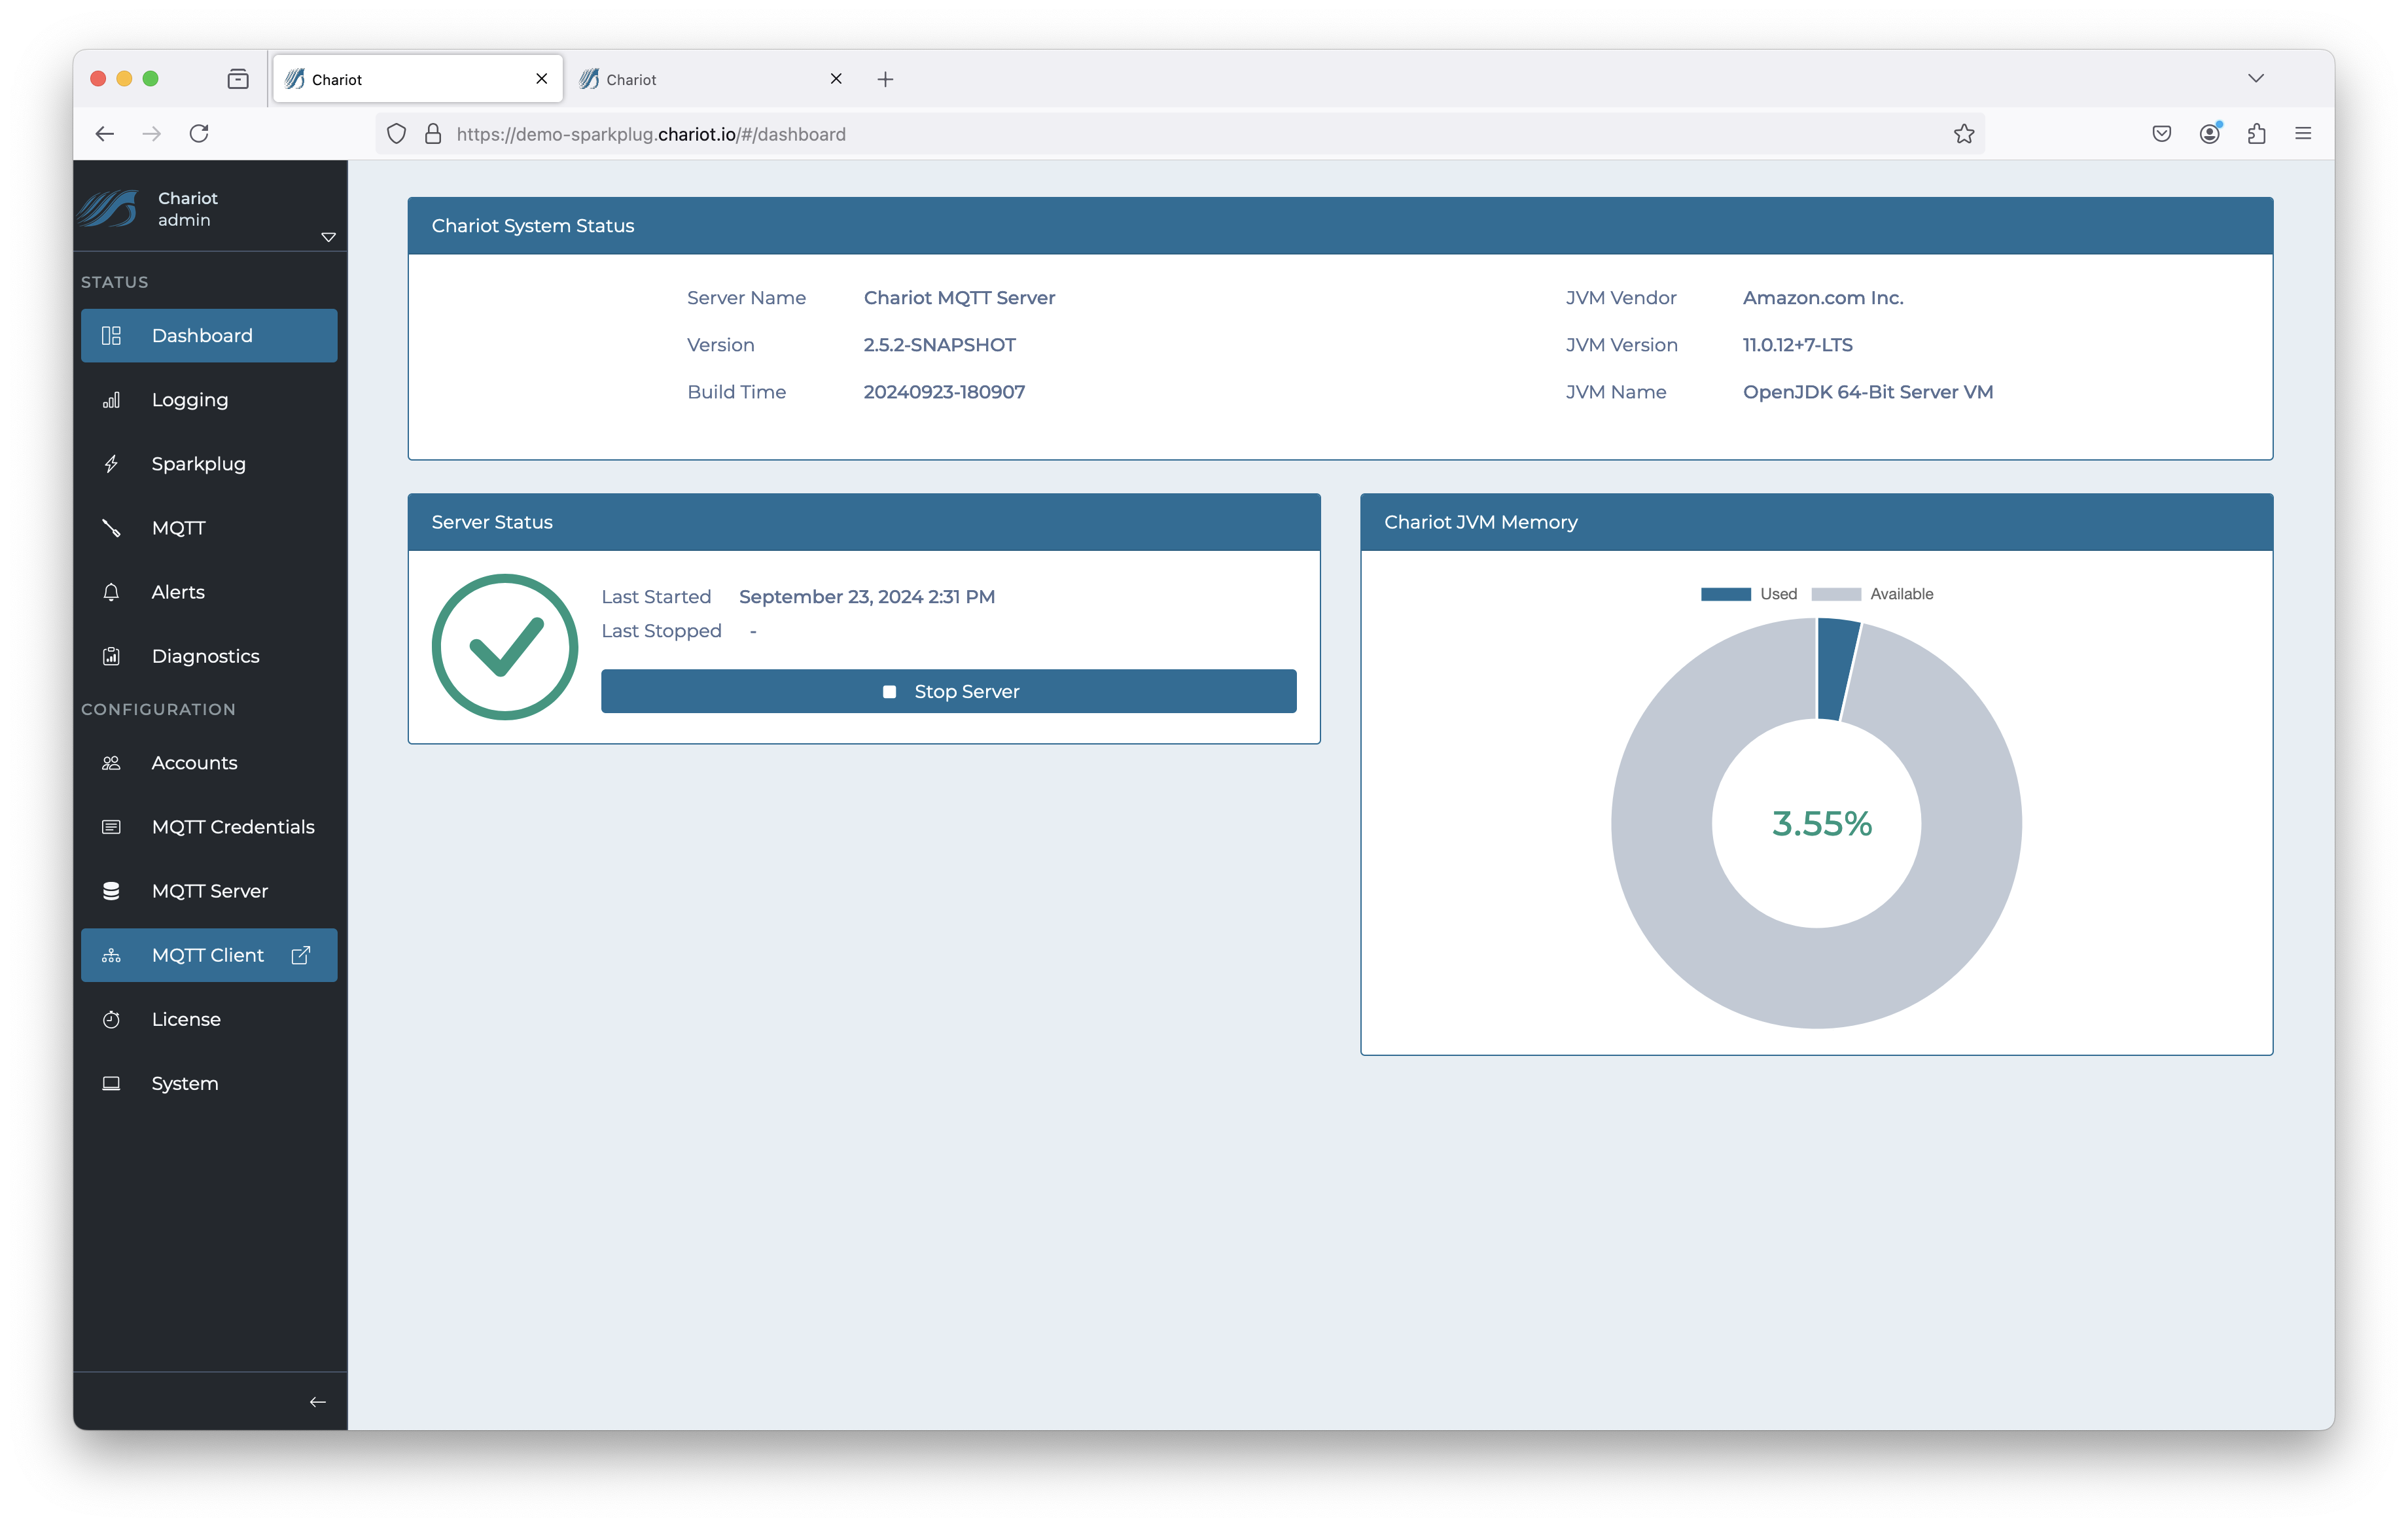Go to the Sparkplug section
This screenshot has width=2408, height=1527.
click(209, 463)
